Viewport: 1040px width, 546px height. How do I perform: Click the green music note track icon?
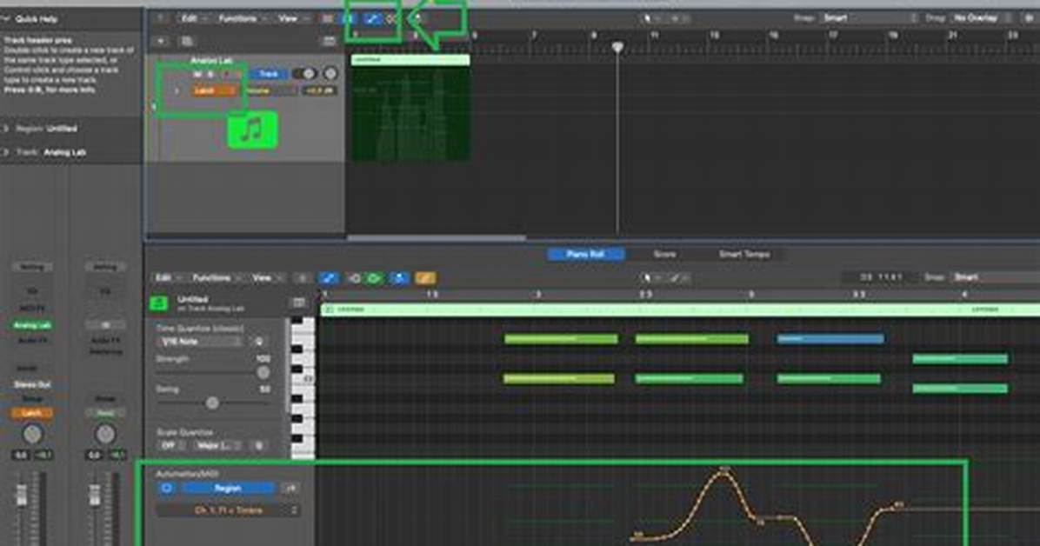(252, 130)
